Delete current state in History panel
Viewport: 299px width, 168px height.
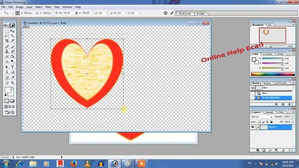pyautogui.click(x=289, y=104)
